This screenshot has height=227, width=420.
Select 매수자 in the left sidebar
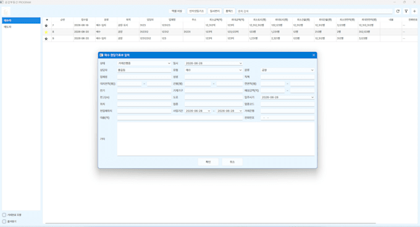coord(21,20)
